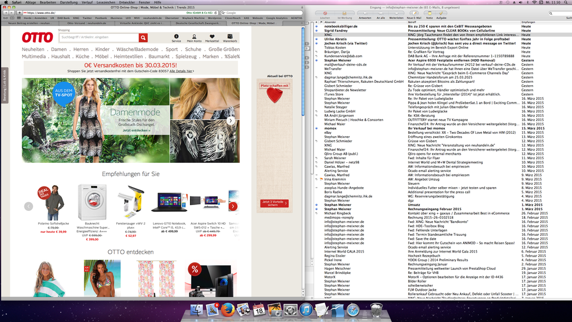572x322 pixels.
Task: Click 'Jetzt 3 Vorteile sichern' button
Action: point(274,203)
